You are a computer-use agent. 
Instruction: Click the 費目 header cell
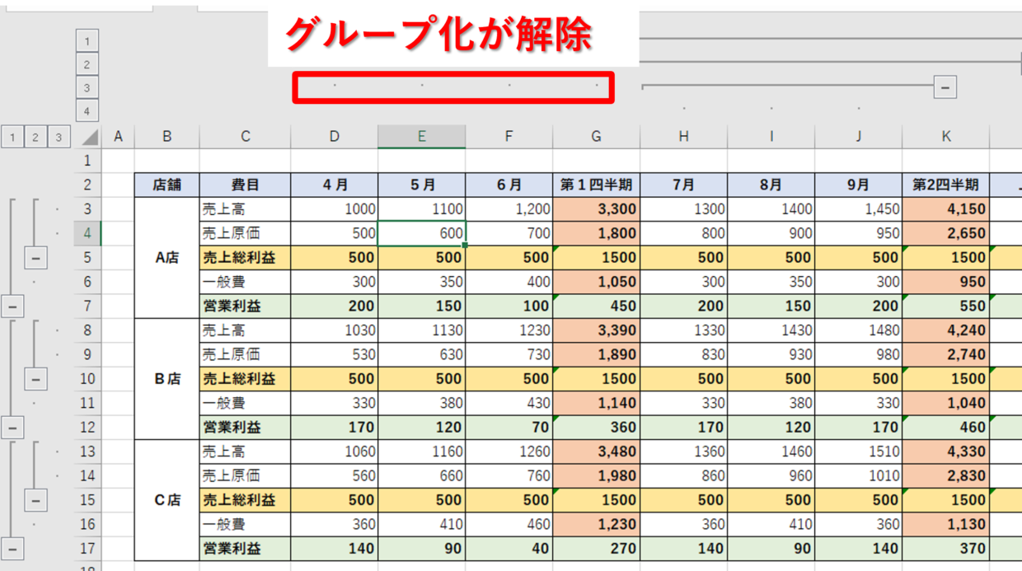coord(245,185)
